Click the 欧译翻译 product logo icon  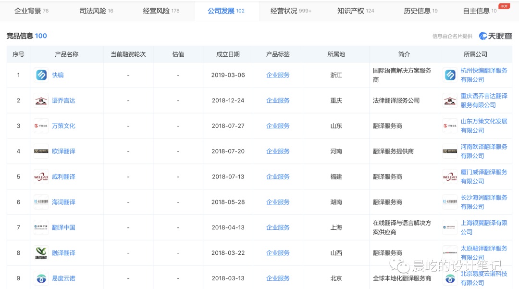pyautogui.click(x=41, y=151)
